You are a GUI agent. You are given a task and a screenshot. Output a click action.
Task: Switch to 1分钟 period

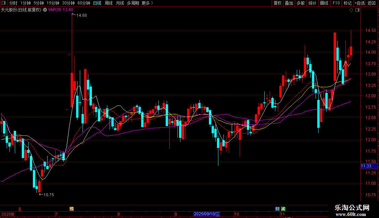tap(25, 3)
